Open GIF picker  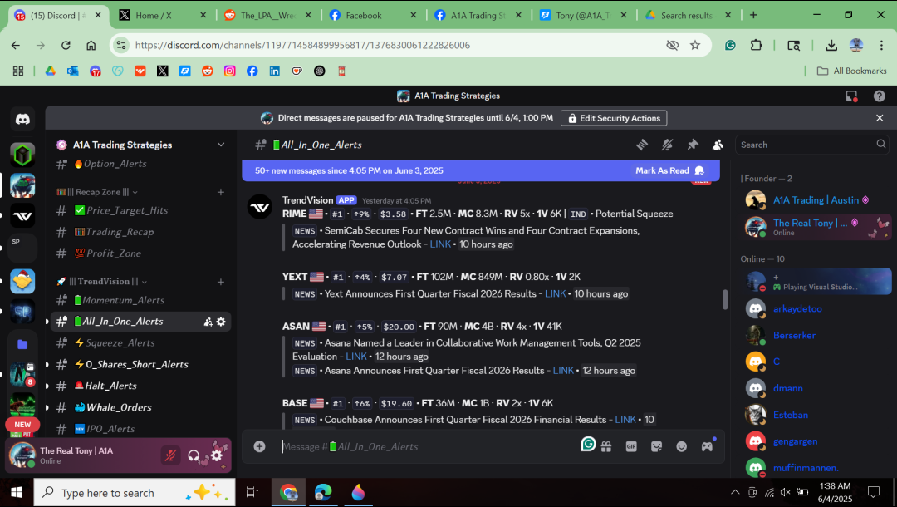coord(631,446)
